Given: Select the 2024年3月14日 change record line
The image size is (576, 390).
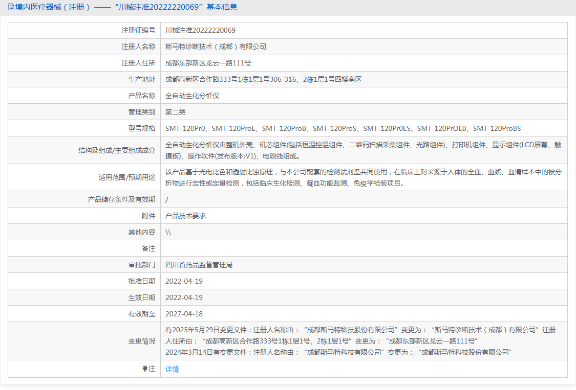Looking at the screenshot, I should [338, 352].
